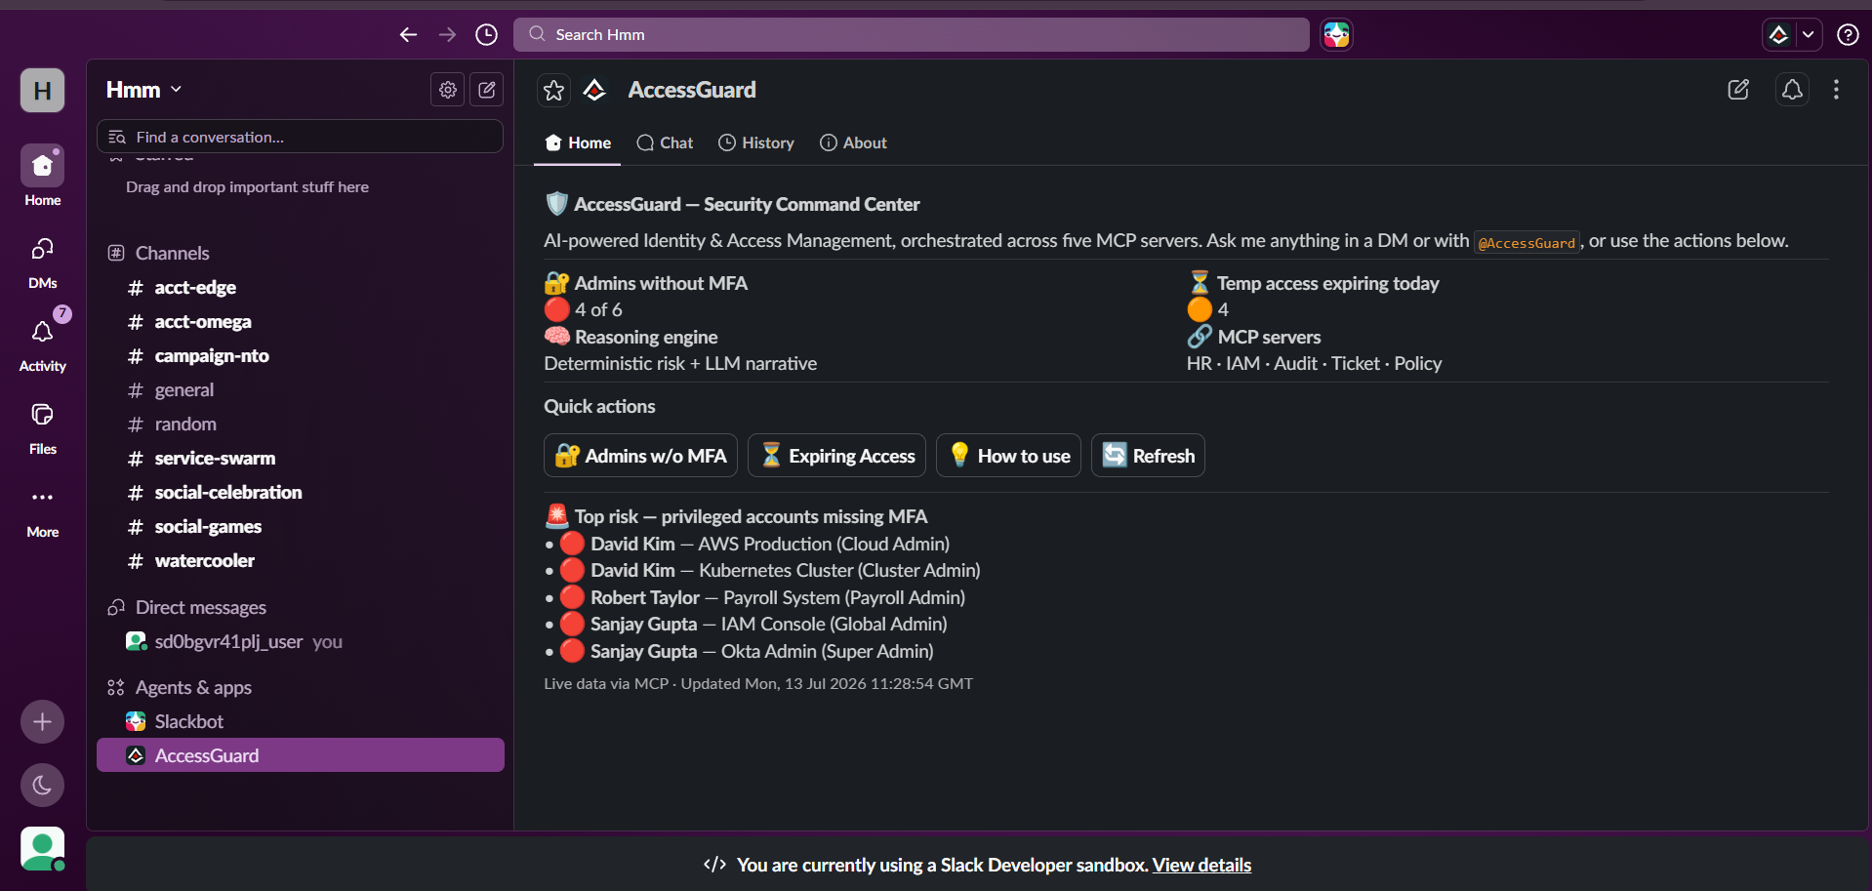The height and width of the screenshot is (891, 1872).
Task: Switch to the Home tab
Action: click(x=578, y=142)
